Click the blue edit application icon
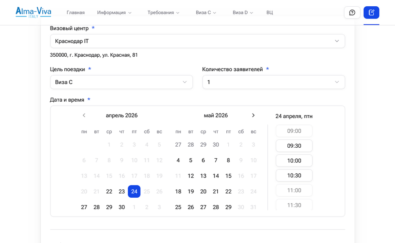This screenshot has width=395, height=243. click(371, 13)
